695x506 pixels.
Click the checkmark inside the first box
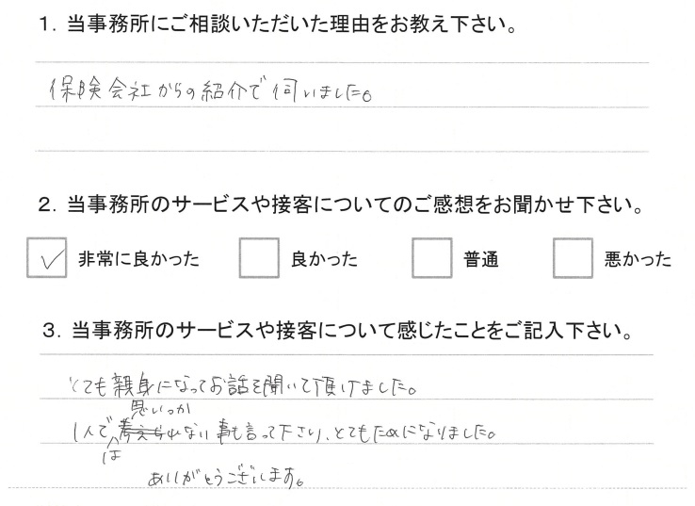click(x=50, y=260)
